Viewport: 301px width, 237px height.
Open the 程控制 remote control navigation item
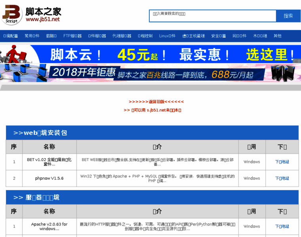pos(145,36)
